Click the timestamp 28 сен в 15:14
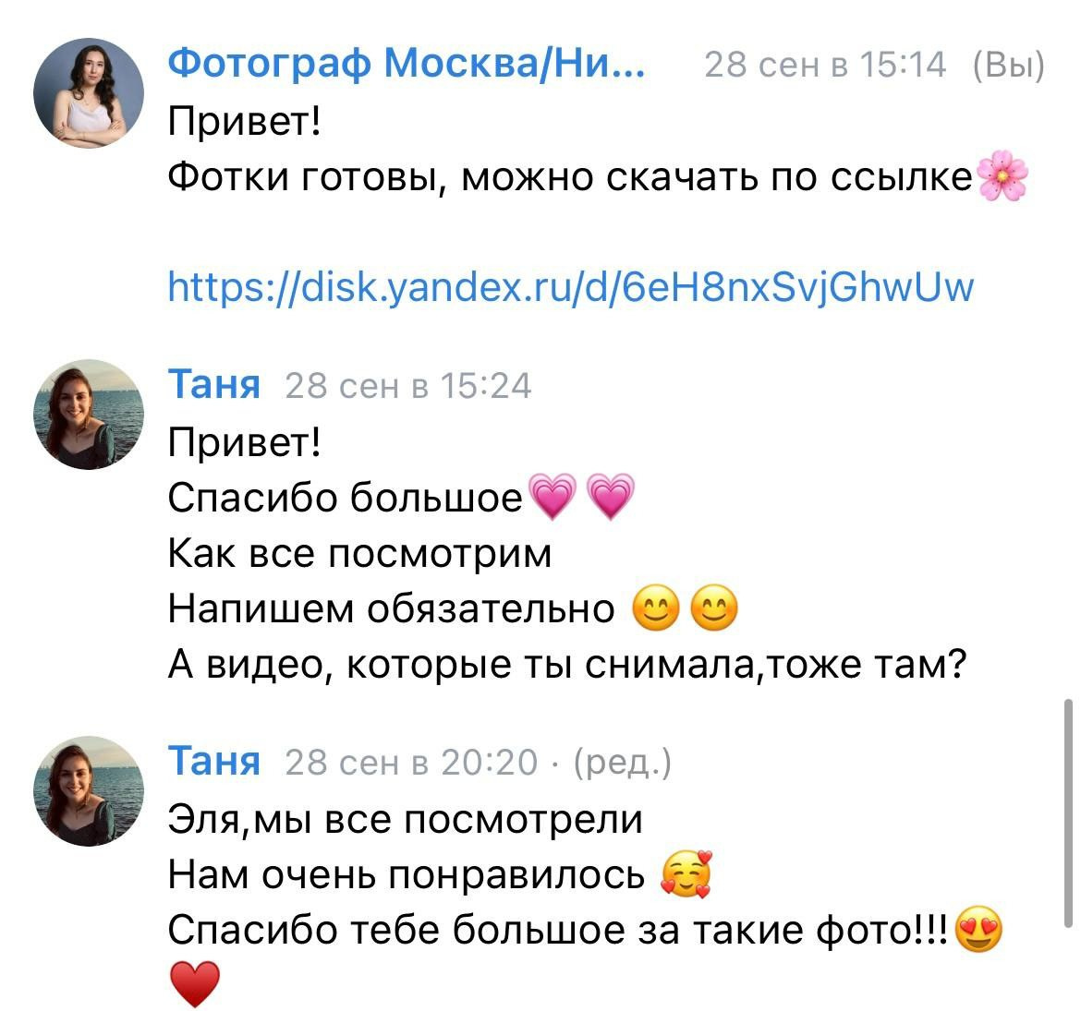The height and width of the screenshot is (1011, 1081). [824, 65]
